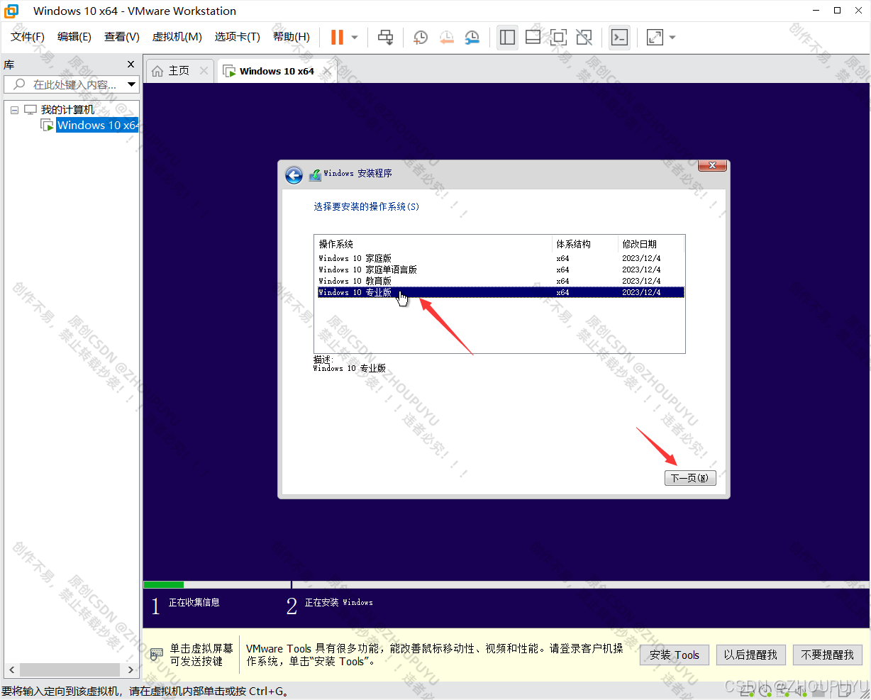Click the 2023/12/4 date in 教育版 row

641,281
